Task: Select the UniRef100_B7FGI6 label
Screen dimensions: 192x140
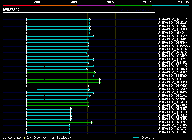Action: [172, 52]
